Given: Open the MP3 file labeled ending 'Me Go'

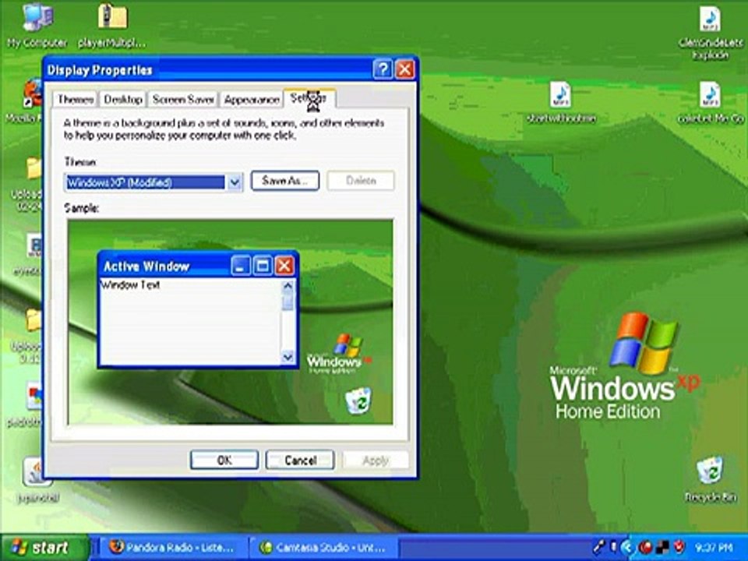Looking at the screenshot, I should [710, 95].
